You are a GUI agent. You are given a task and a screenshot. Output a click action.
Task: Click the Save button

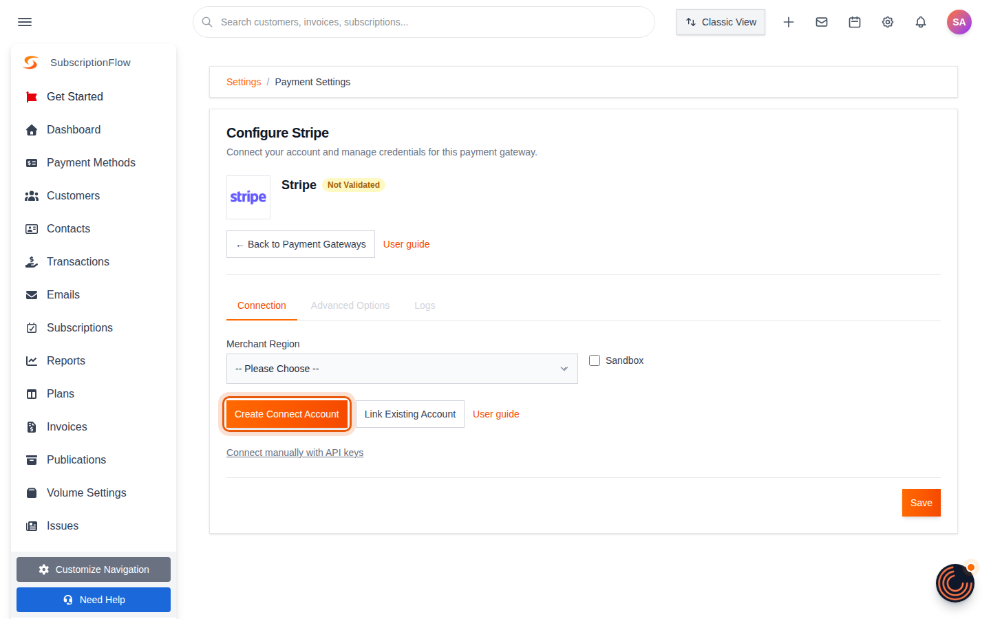click(921, 503)
